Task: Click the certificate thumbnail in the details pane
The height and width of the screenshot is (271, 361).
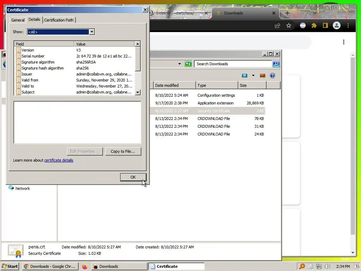Action: (16, 251)
